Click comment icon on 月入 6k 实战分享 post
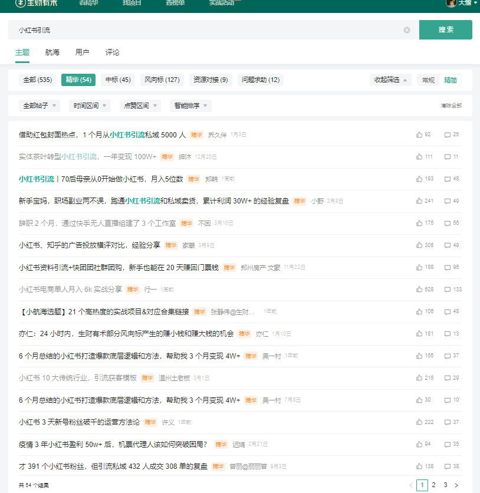 coord(448,290)
